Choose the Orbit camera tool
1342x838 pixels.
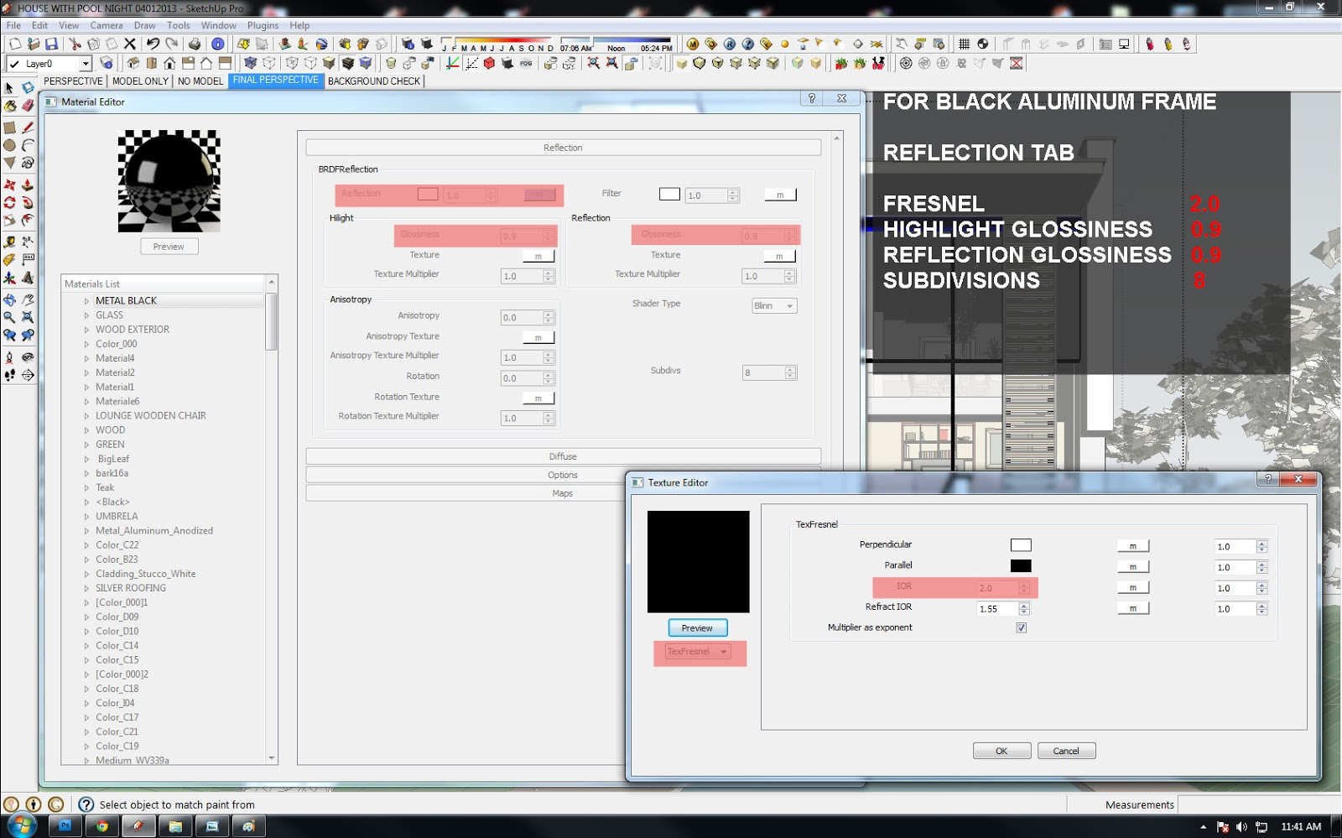pos(9,299)
